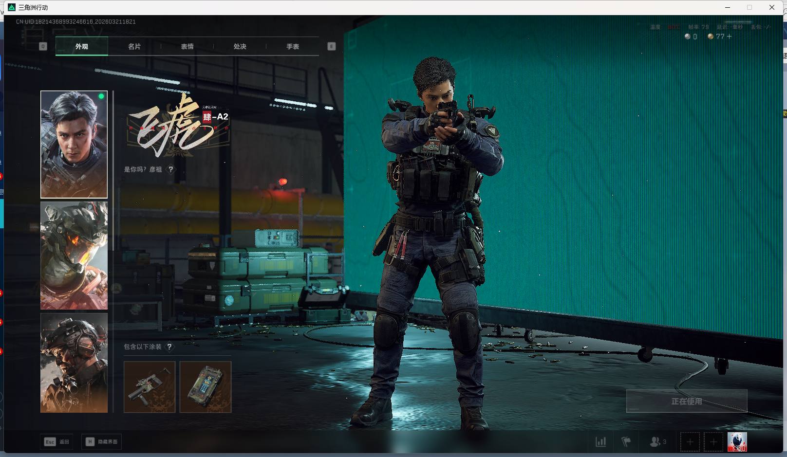
Task: Open the 表情 tab
Action: tap(187, 47)
